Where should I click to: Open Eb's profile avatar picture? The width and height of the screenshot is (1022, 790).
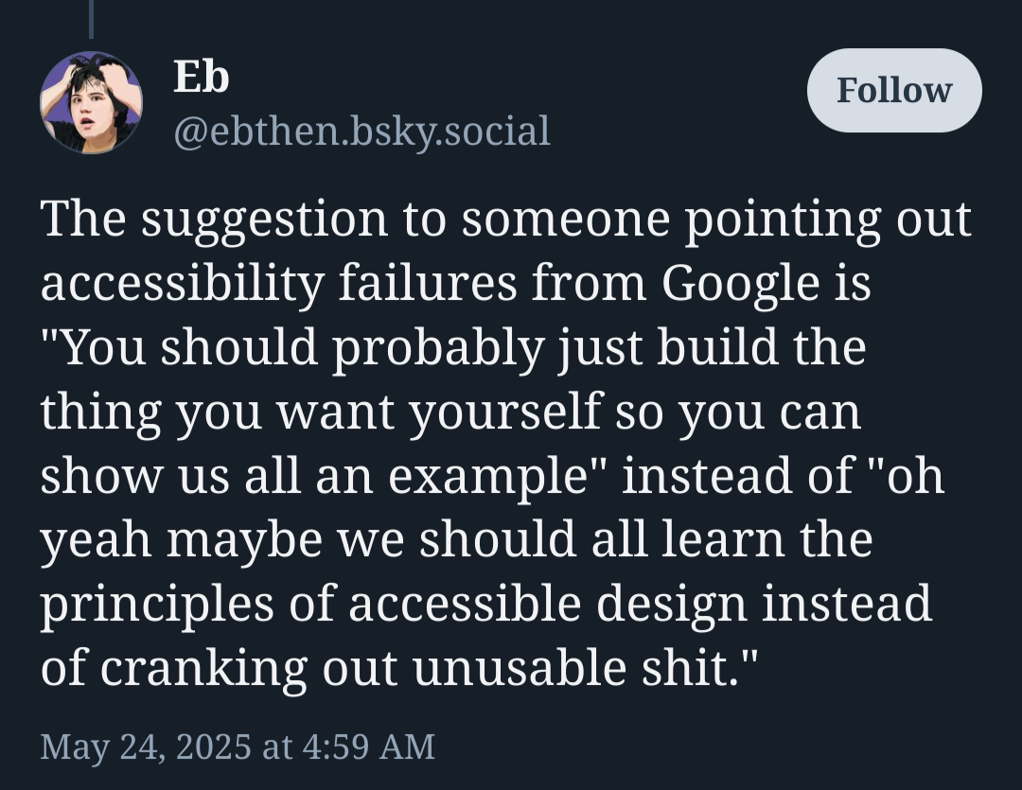(x=91, y=102)
